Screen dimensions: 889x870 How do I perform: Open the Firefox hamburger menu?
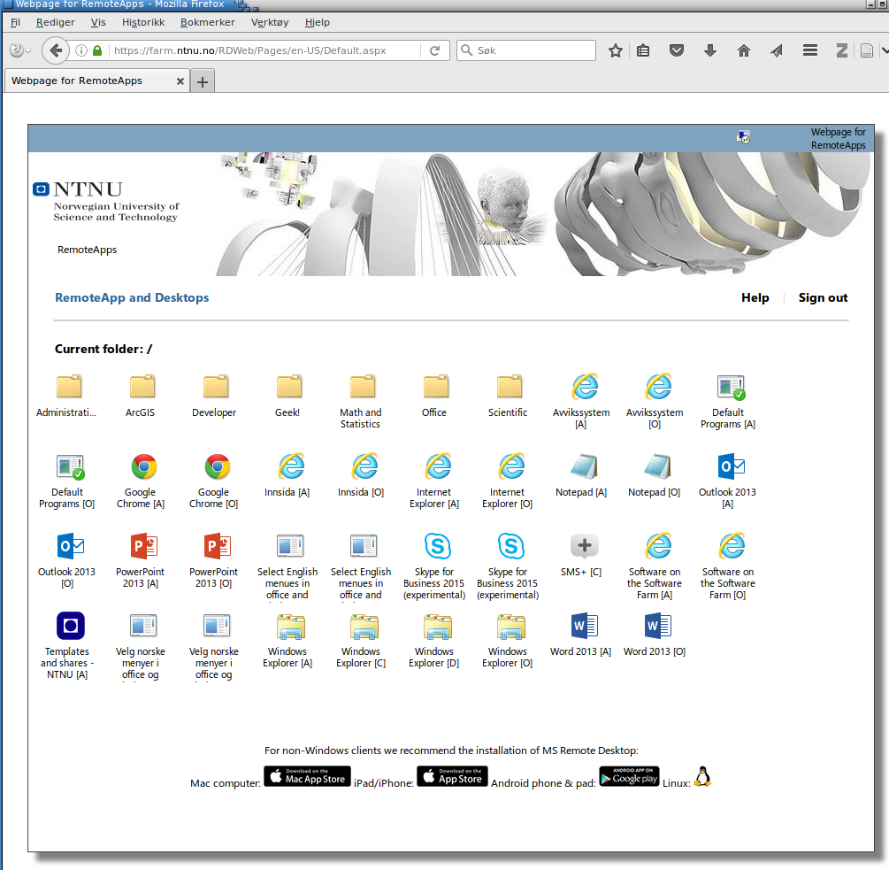click(810, 50)
